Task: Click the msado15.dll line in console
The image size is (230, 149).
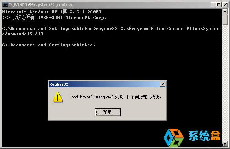Action: point(23,34)
